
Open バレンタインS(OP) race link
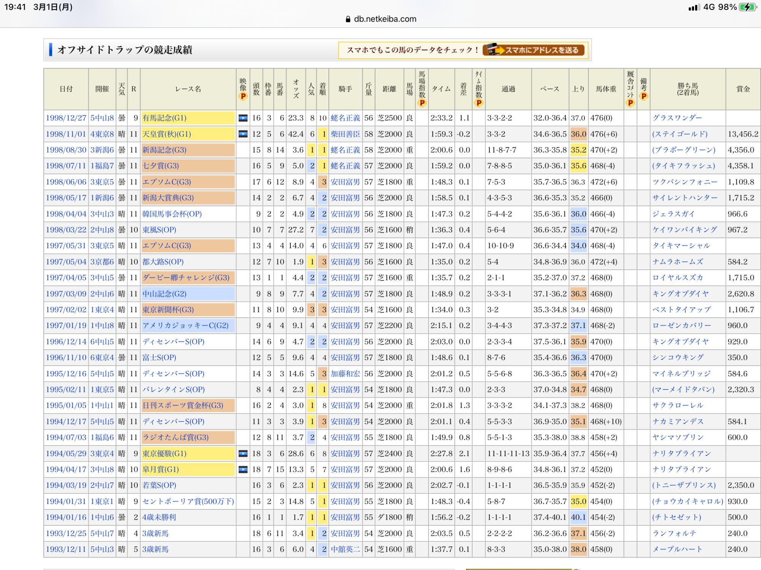point(174,389)
